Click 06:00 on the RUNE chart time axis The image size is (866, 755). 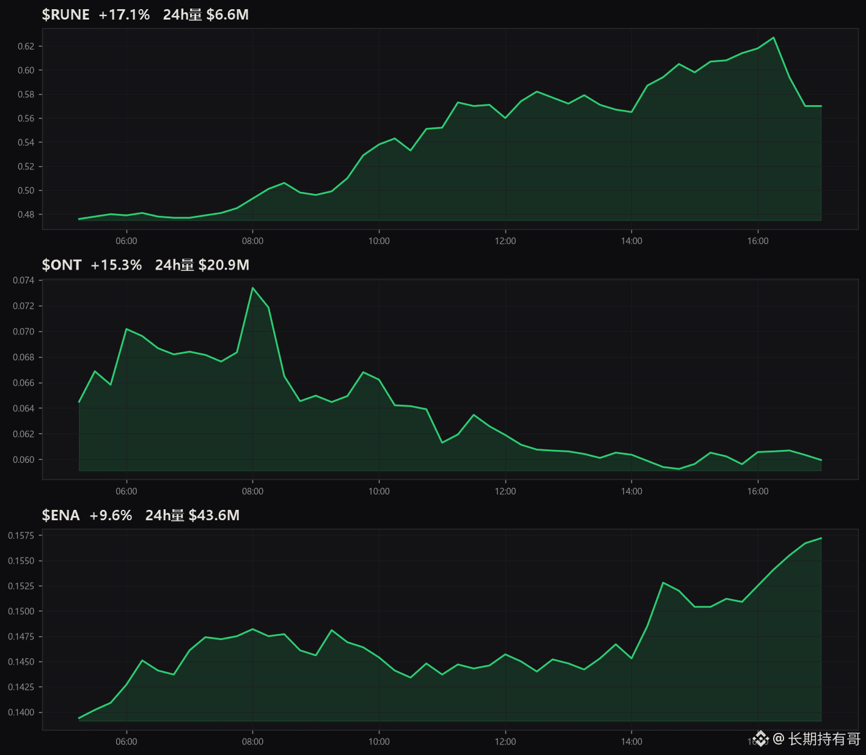127,241
